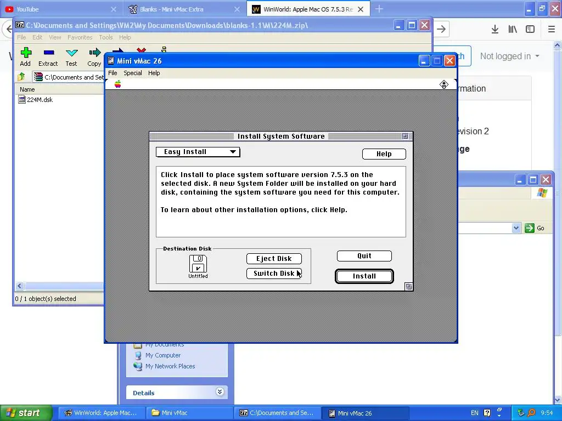Viewport: 562px width, 421px height.
Task: Click the Help button in installer
Action: [384, 154]
